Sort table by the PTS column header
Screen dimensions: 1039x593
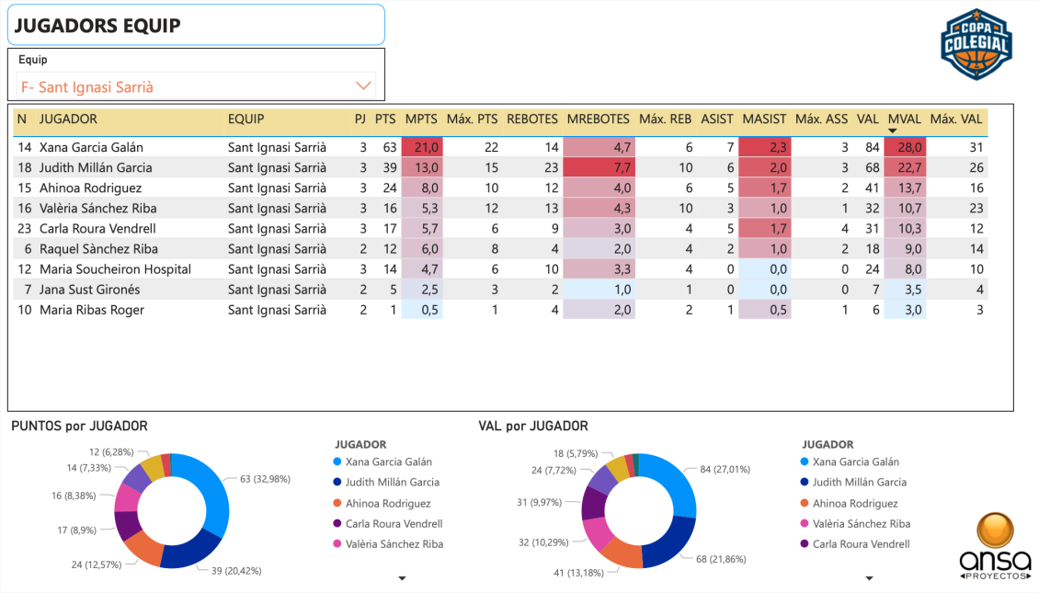(385, 120)
